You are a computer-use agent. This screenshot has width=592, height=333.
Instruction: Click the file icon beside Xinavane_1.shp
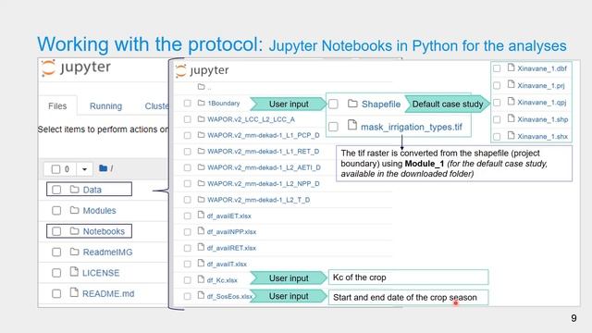click(x=511, y=118)
